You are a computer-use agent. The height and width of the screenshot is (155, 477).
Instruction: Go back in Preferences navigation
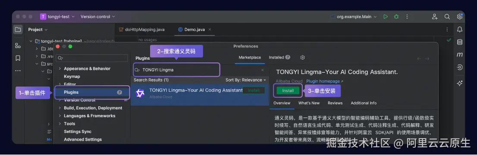[419, 59]
